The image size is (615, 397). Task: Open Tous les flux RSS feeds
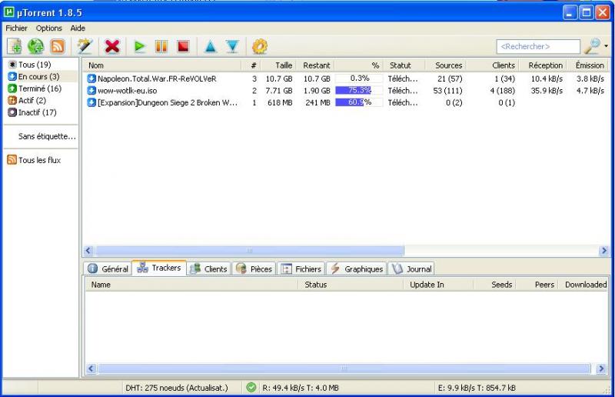tap(35, 160)
